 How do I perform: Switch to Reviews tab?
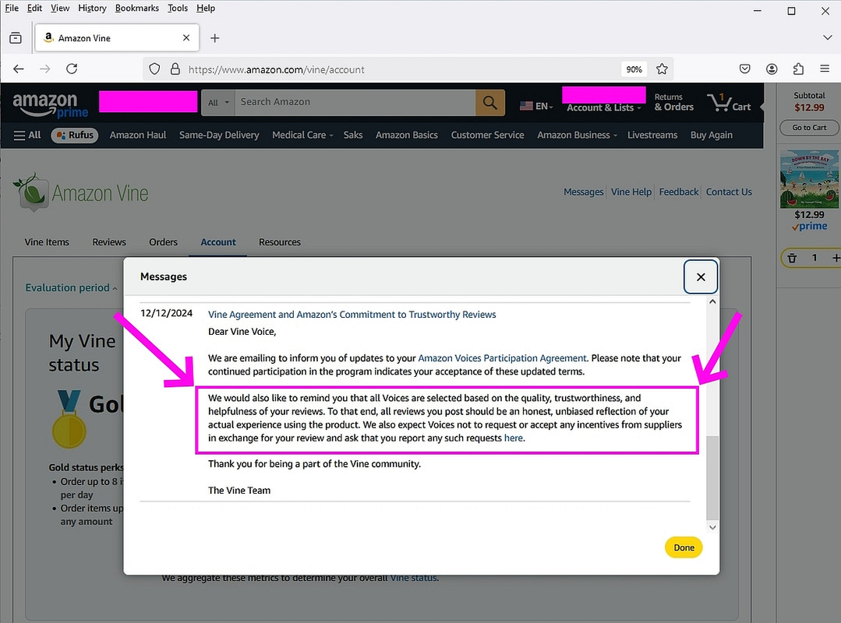[109, 242]
